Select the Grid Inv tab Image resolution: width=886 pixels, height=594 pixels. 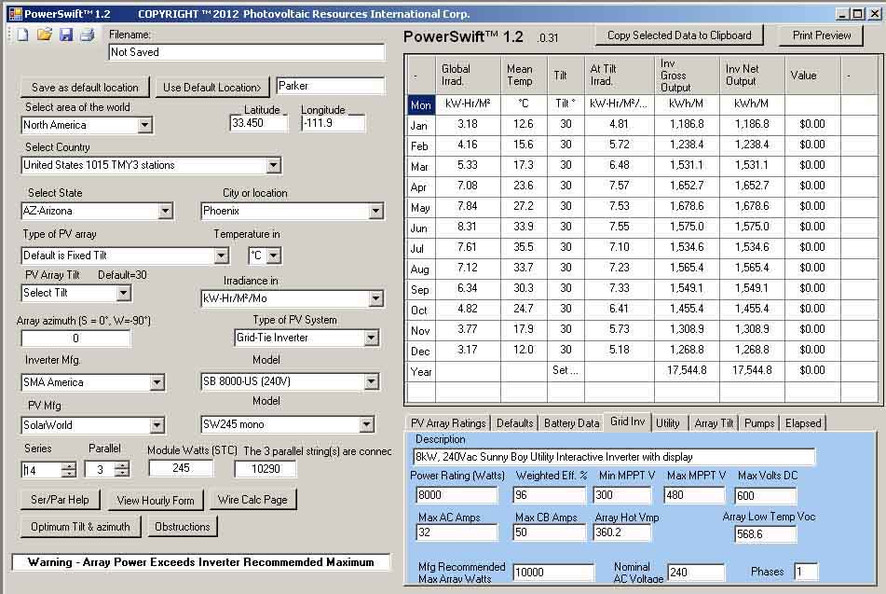(627, 421)
